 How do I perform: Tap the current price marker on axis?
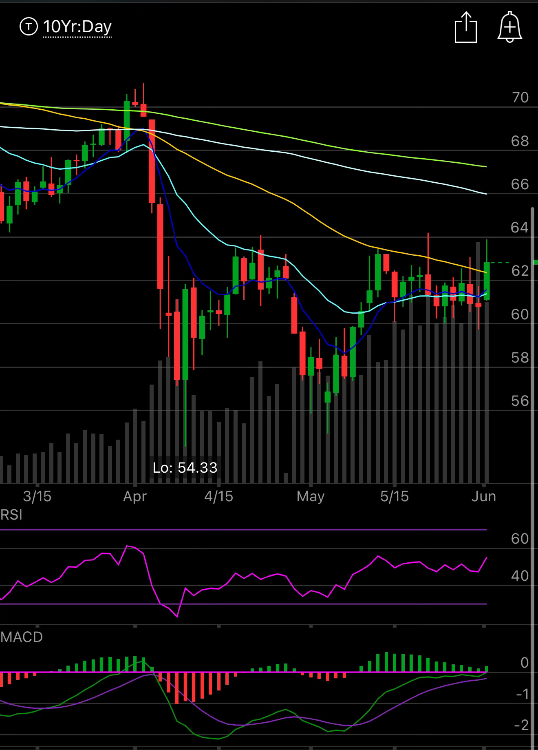pyautogui.click(x=536, y=262)
